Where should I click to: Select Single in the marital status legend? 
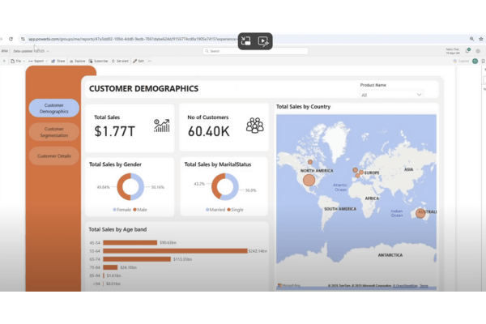tap(235, 210)
